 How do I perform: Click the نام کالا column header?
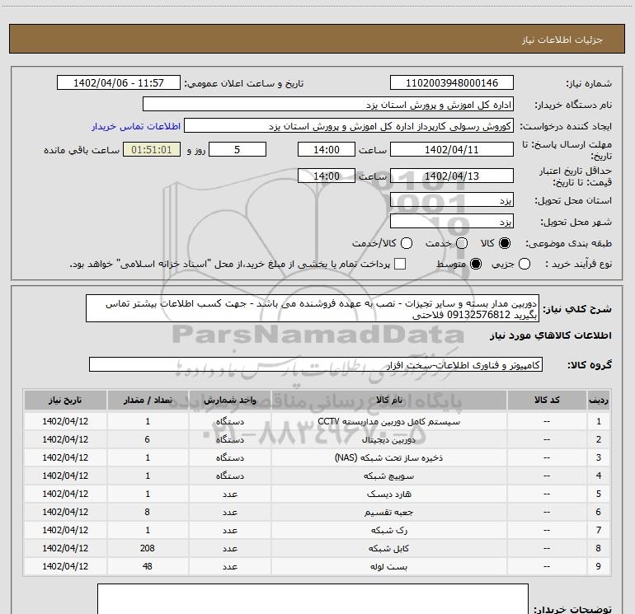388,400
